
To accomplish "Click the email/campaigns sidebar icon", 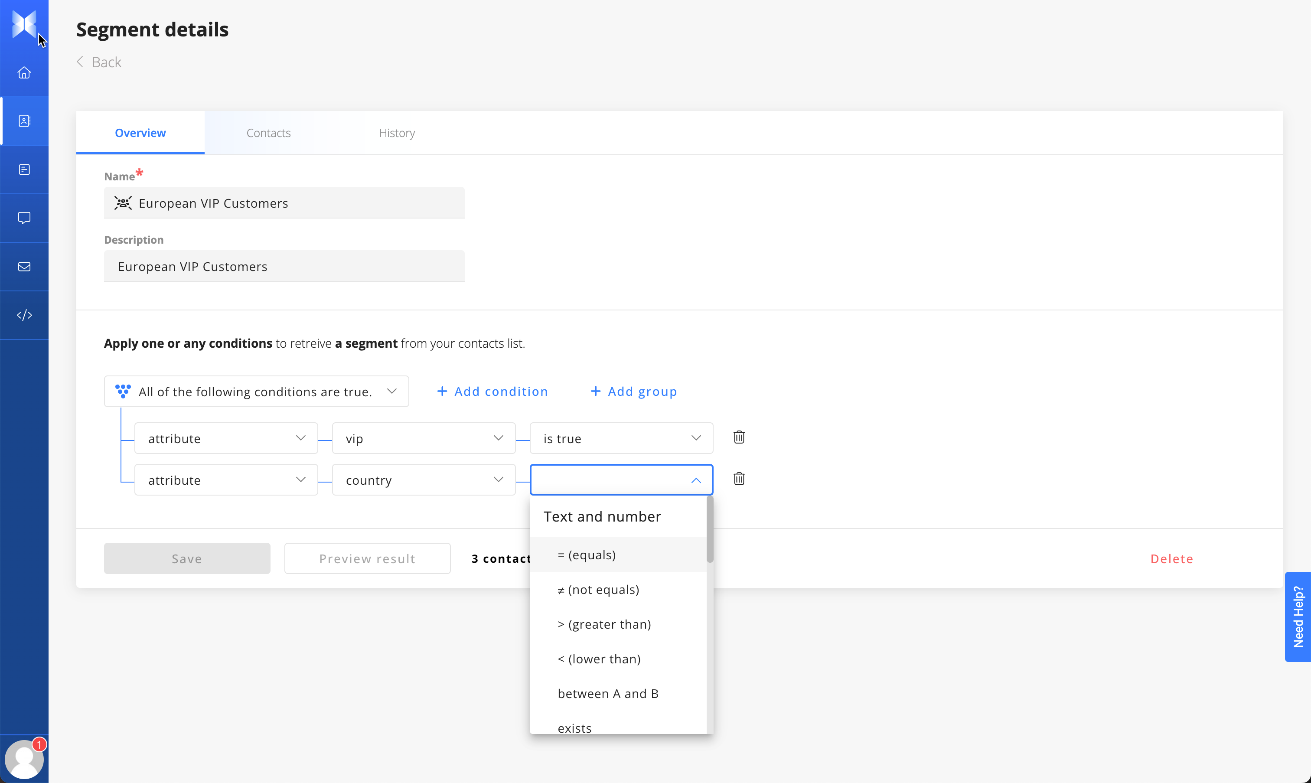I will 24,267.
